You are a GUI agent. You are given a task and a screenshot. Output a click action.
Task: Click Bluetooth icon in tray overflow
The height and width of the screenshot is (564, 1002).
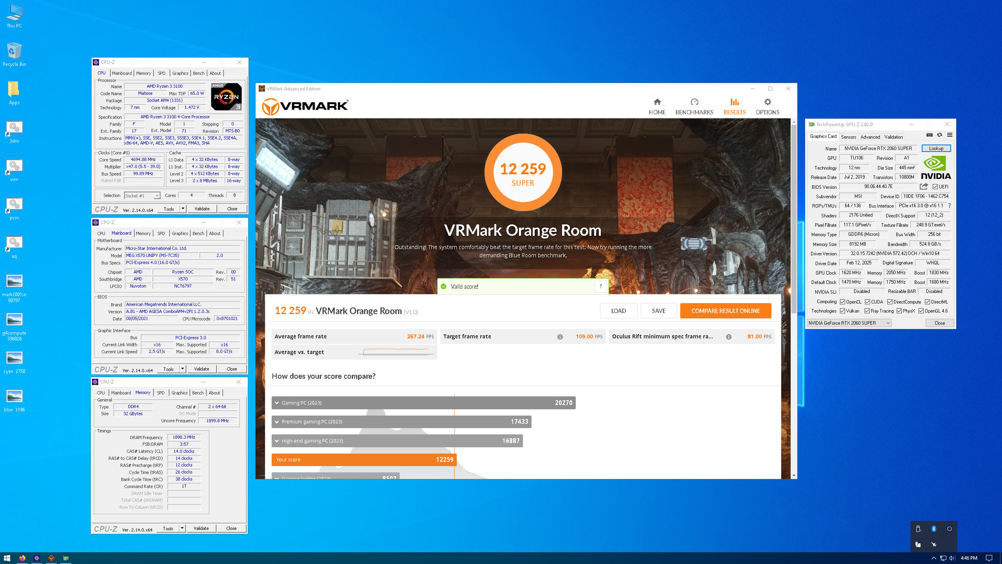(934, 529)
